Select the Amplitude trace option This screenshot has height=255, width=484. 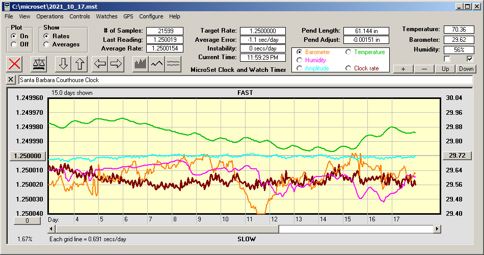tap(299, 68)
